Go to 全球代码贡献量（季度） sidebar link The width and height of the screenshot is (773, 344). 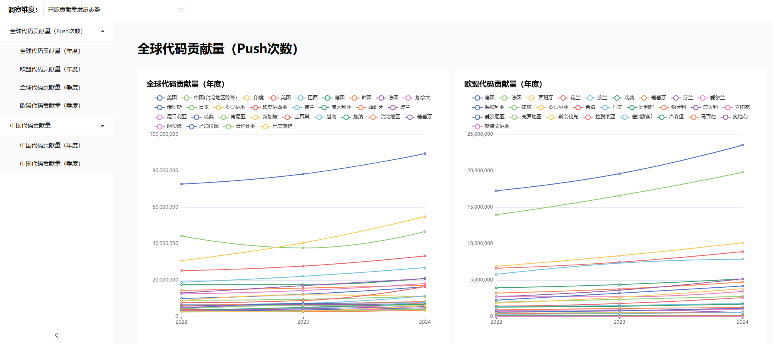click(x=50, y=87)
